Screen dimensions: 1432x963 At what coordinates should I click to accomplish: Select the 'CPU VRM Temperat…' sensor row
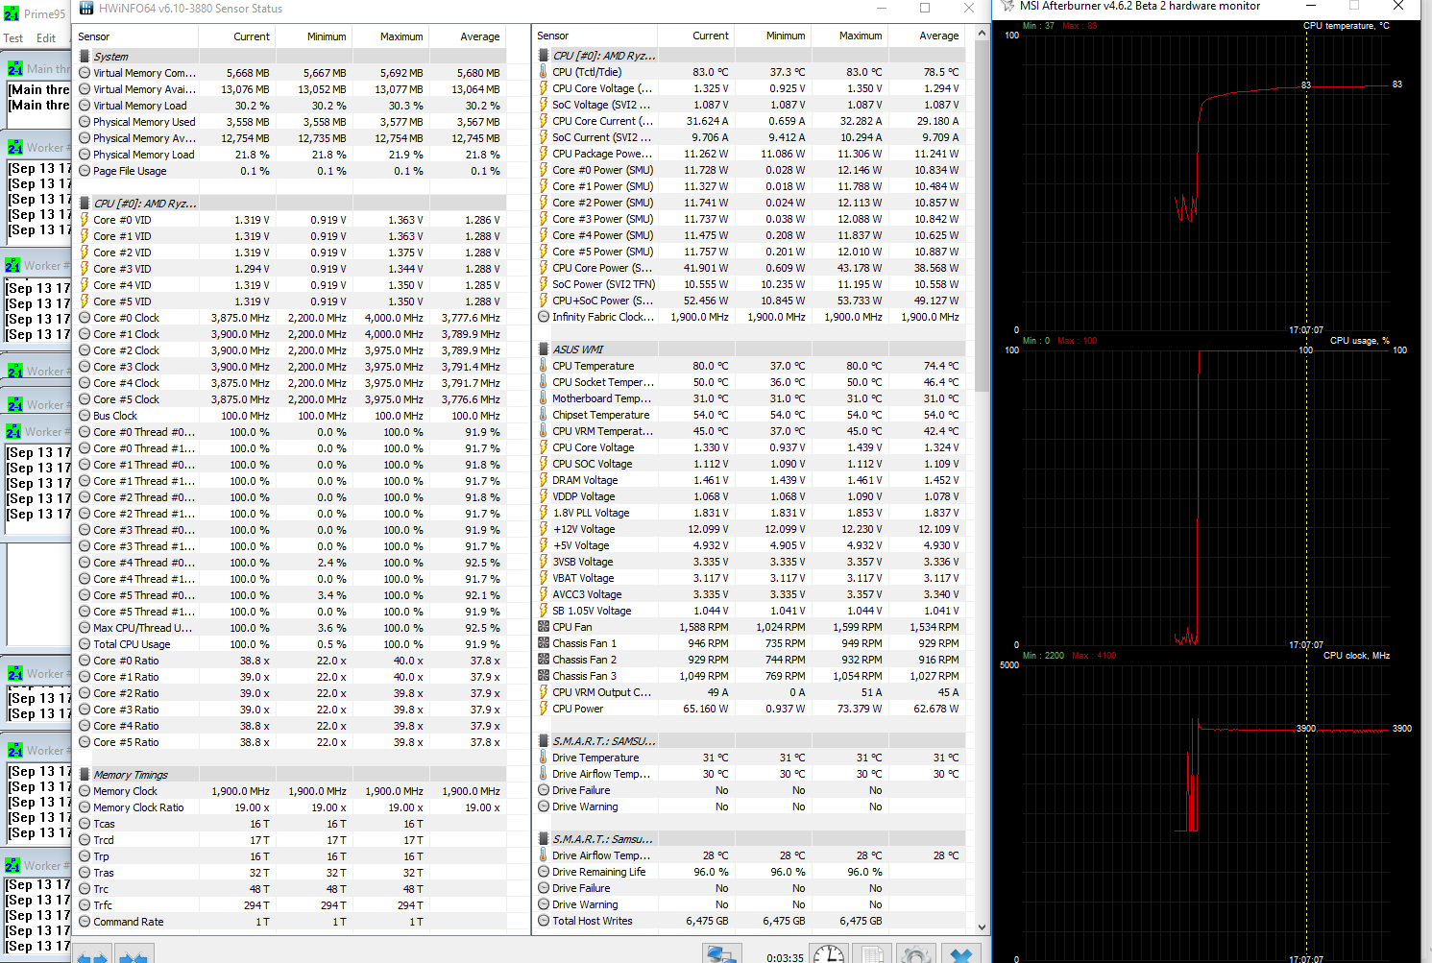point(750,431)
